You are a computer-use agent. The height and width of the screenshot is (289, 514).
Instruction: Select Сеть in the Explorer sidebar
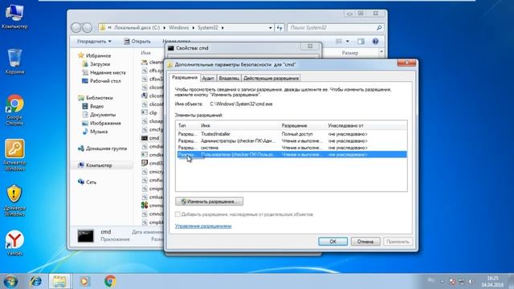88,182
